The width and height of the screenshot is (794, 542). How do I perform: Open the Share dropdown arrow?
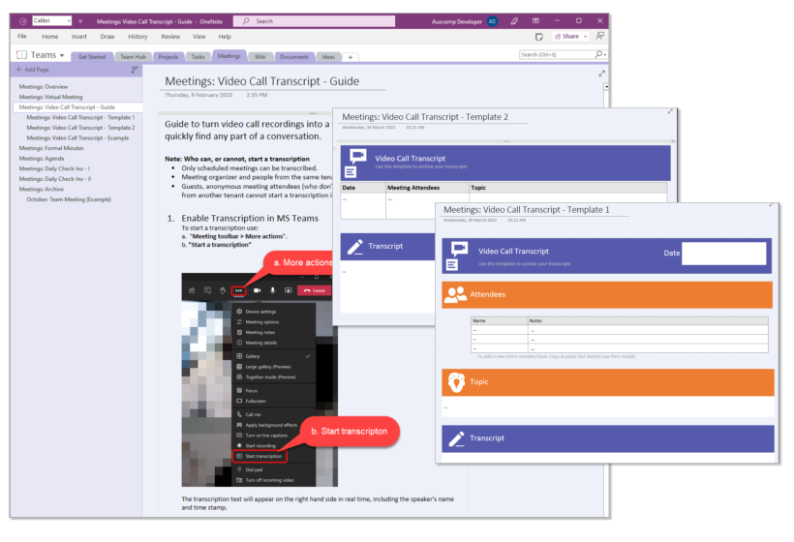click(585, 37)
